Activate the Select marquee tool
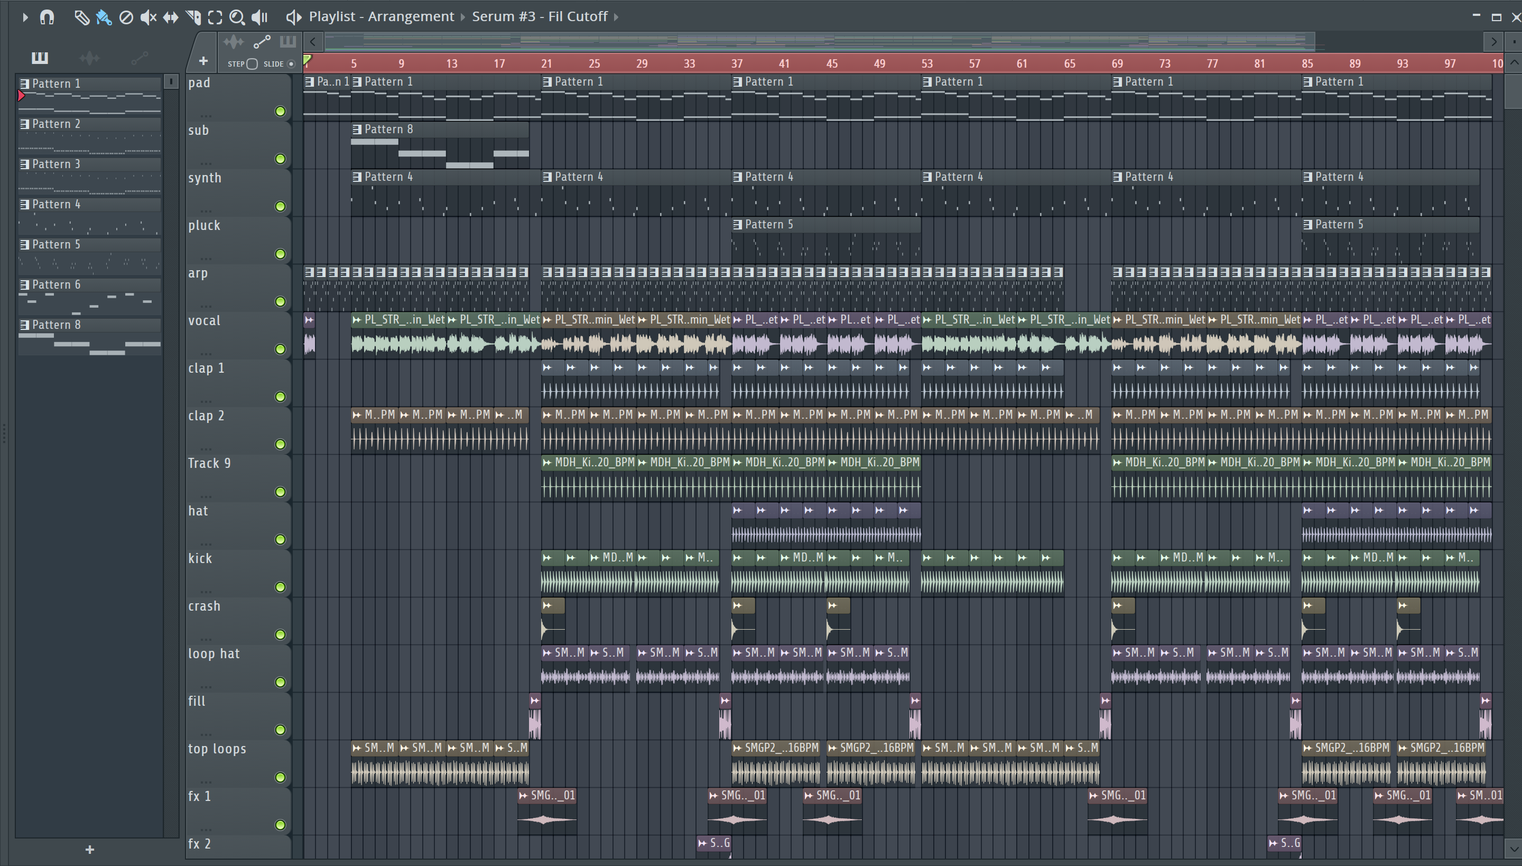The height and width of the screenshot is (866, 1522). (215, 17)
